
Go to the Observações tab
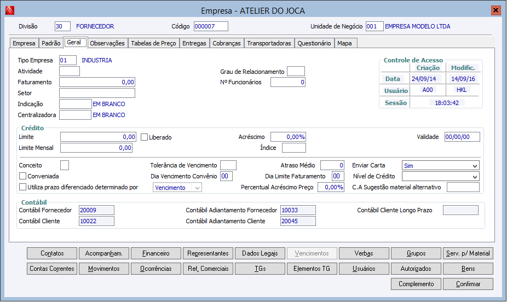[107, 43]
